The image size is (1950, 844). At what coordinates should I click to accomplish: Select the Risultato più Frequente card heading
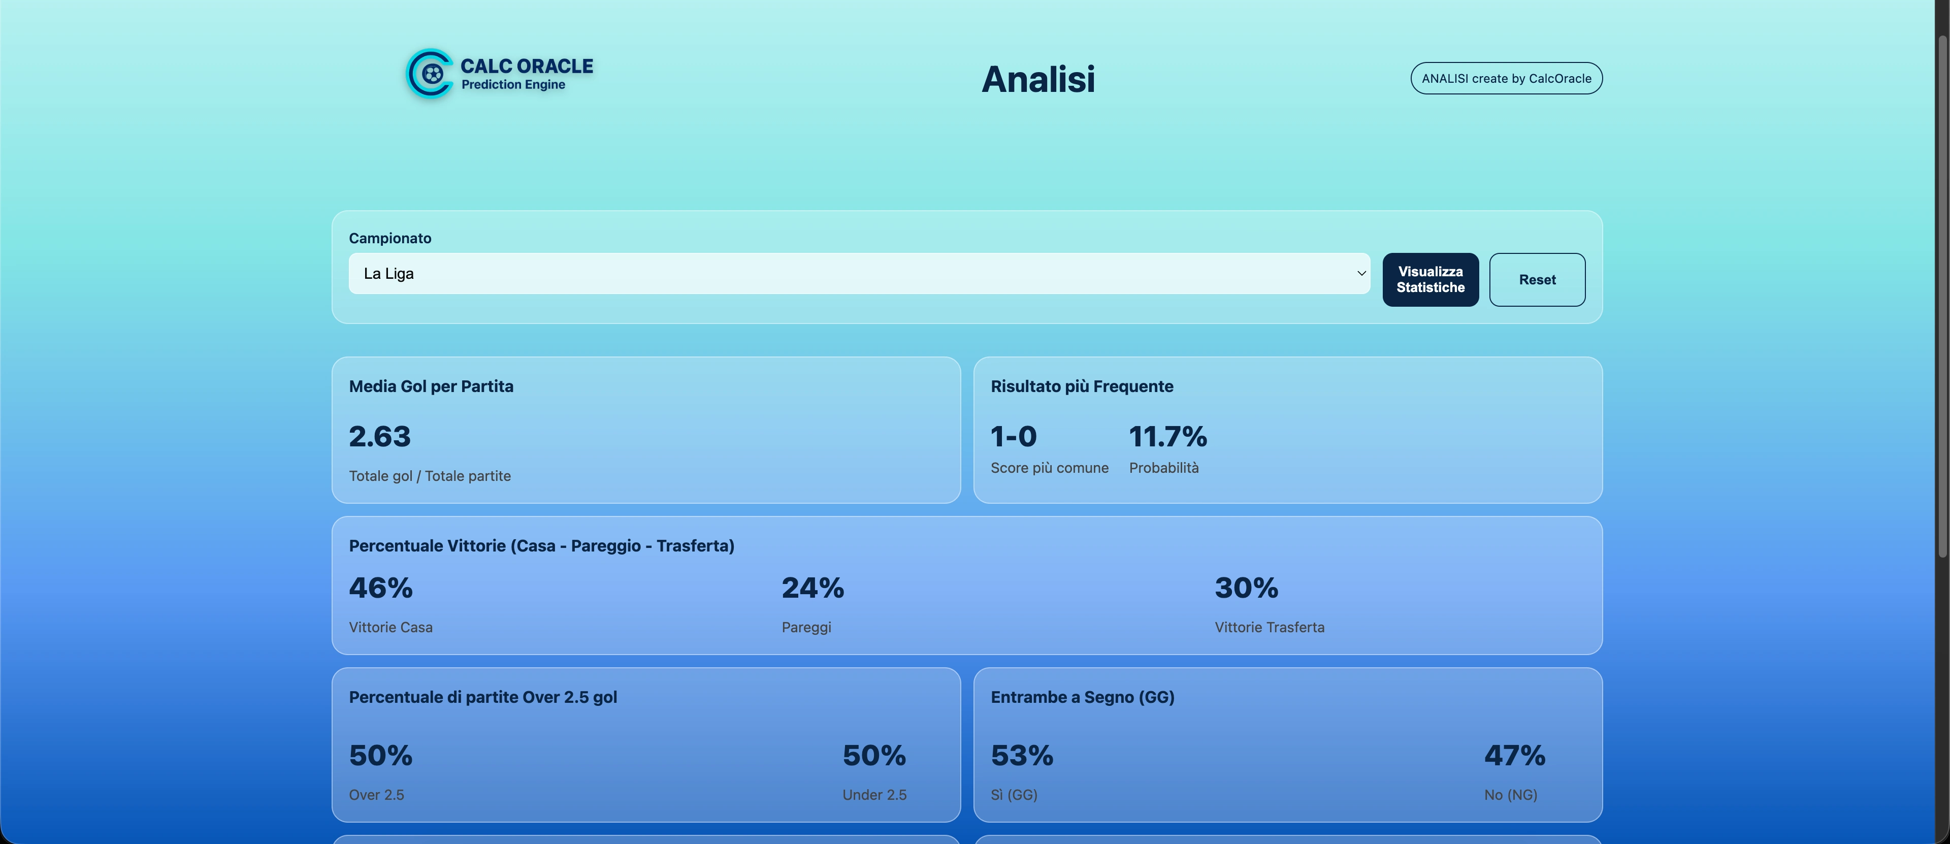click(x=1082, y=386)
